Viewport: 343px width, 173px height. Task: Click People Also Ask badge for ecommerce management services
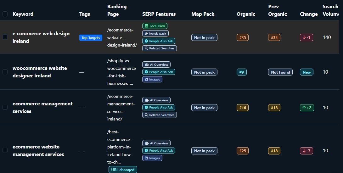coord(159,107)
